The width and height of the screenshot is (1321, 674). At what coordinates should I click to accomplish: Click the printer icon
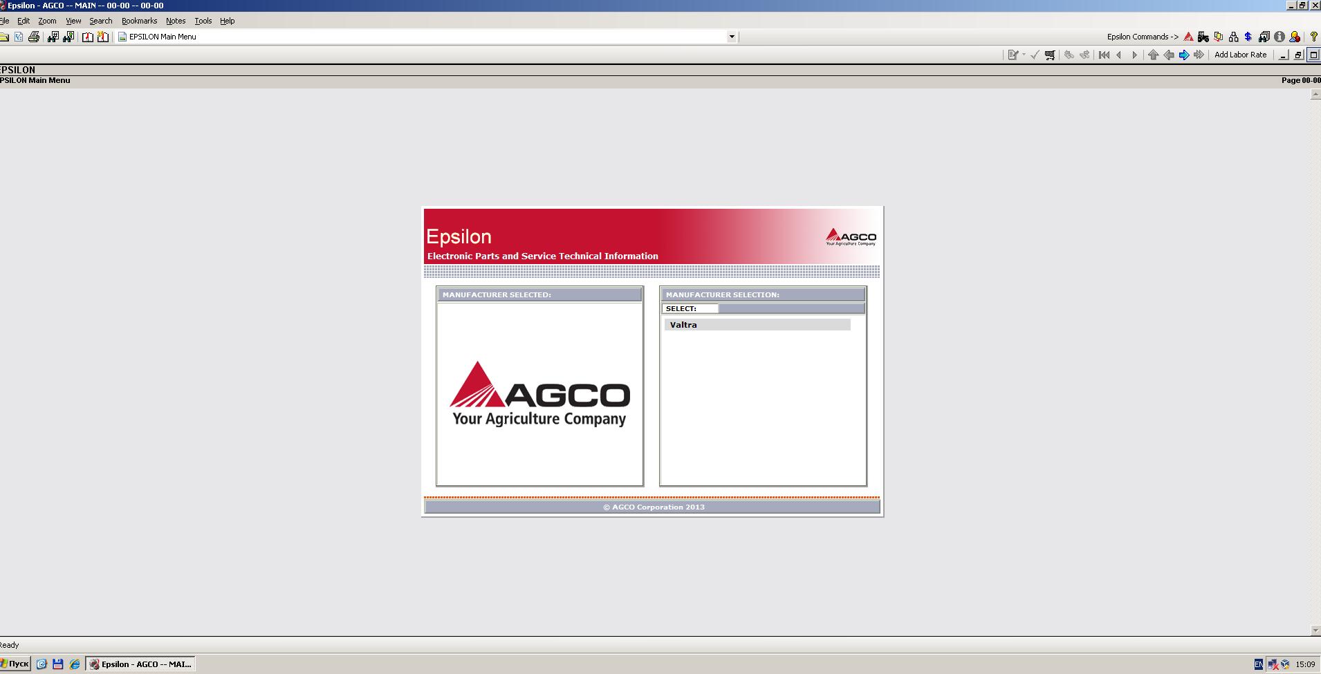click(34, 37)
